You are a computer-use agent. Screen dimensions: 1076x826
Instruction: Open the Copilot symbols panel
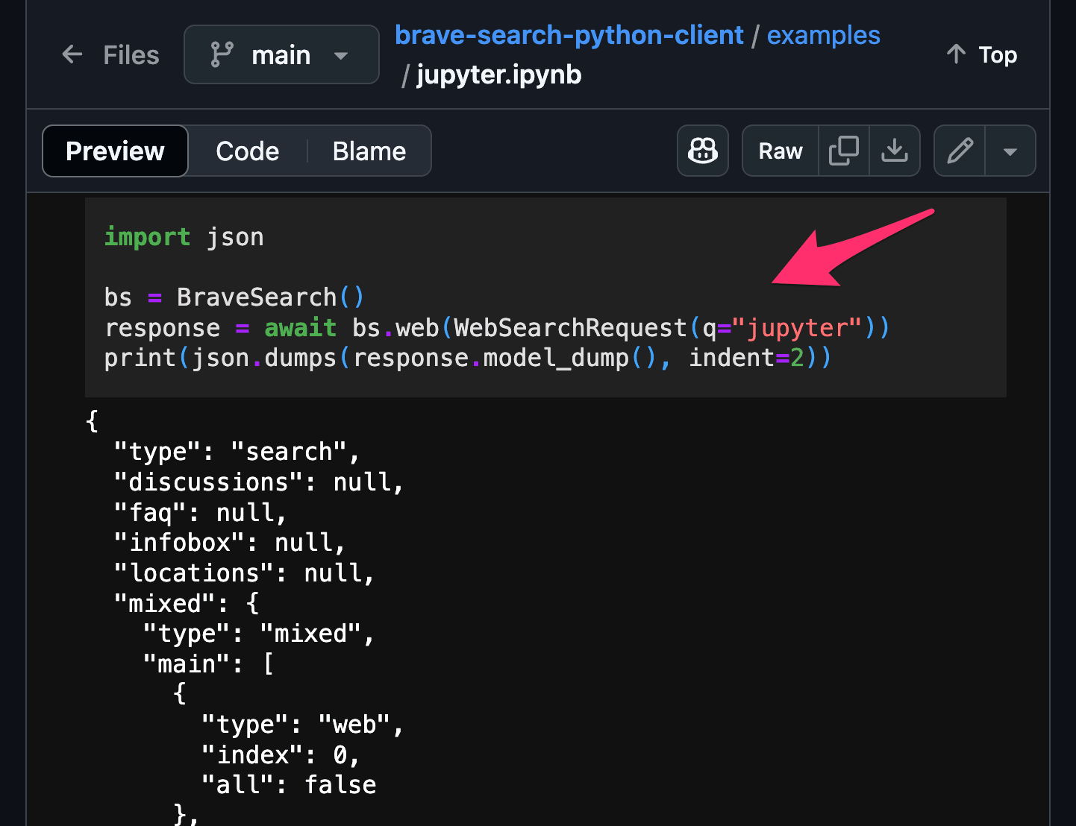click(702, 151)
